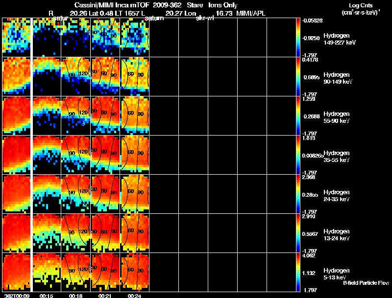The width and height of the screenshot is (392, 298).
Task: Select the 5-13 keV image at 00:24
Action: coord(135,272)
